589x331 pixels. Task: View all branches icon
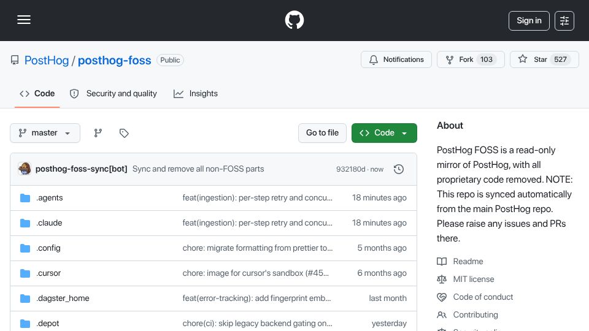pyautogui.click(x=98, y=133)
